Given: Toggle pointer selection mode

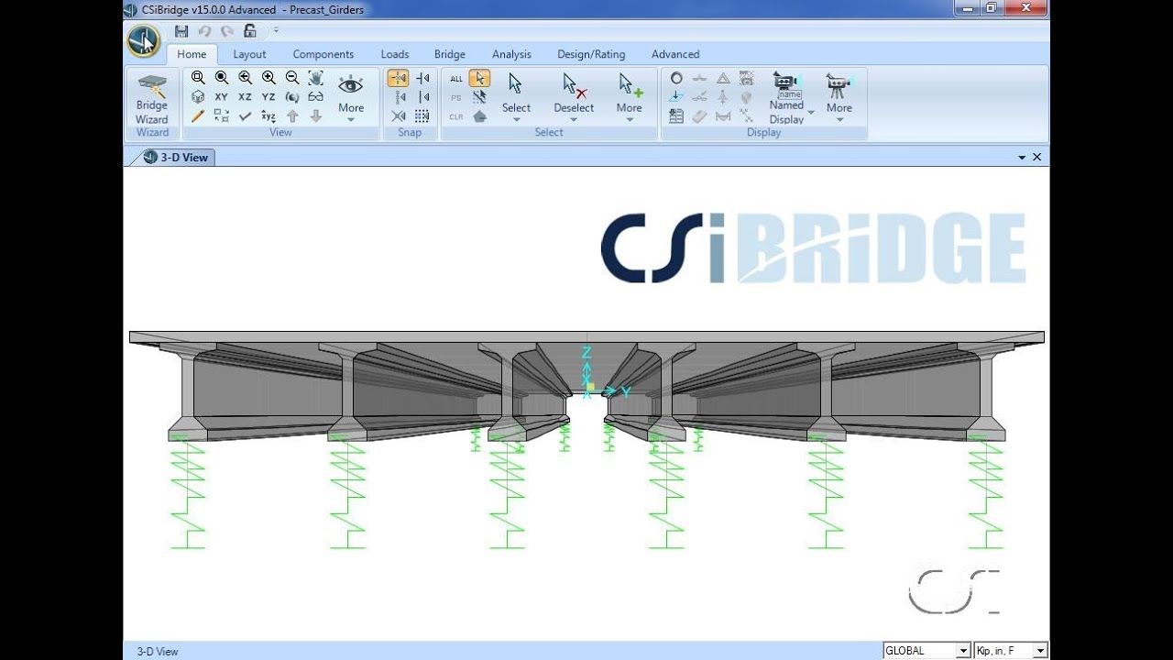Looking at the screenshot, I should point(479,79).
